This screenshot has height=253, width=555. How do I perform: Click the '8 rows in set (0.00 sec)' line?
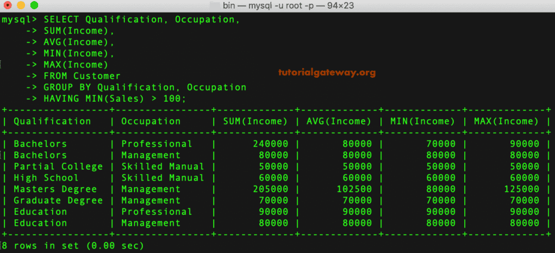click(73, 245)
